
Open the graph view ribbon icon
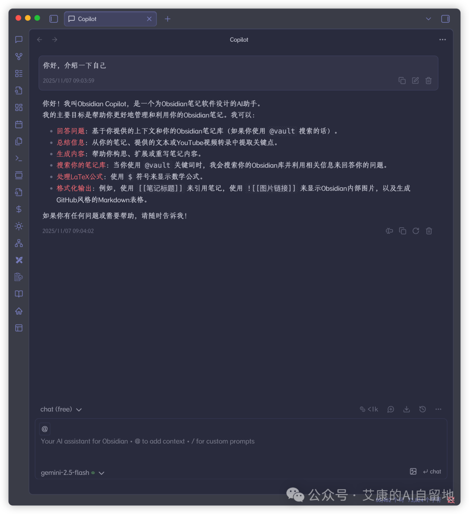pos(19,56)
